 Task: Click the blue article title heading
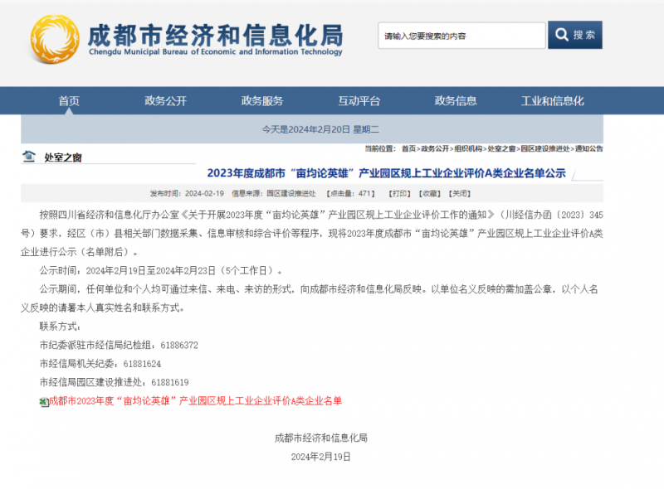click(x=386, y=173)
